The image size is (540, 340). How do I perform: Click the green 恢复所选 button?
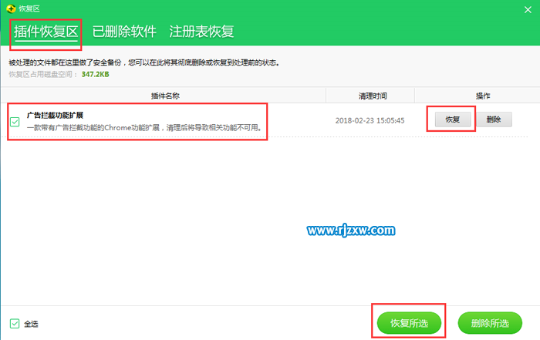click(409, 323)
